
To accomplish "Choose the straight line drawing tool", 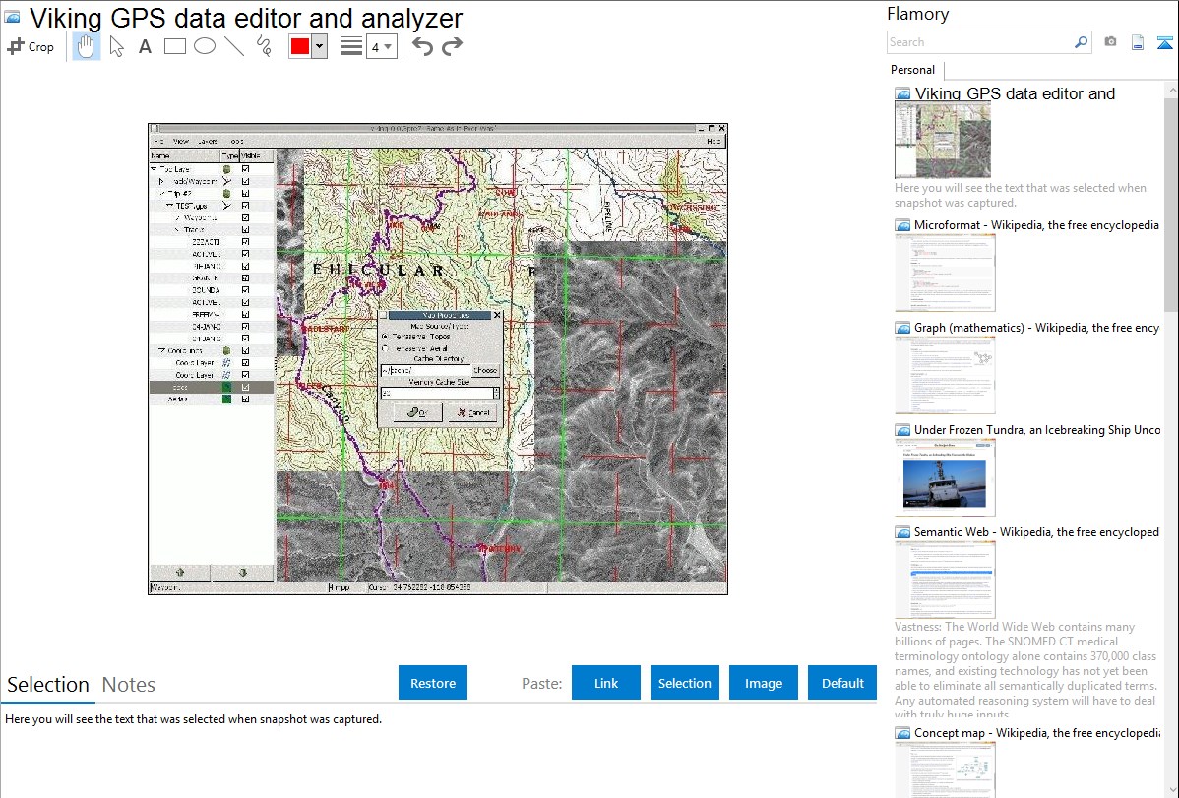I will (234, 46).
